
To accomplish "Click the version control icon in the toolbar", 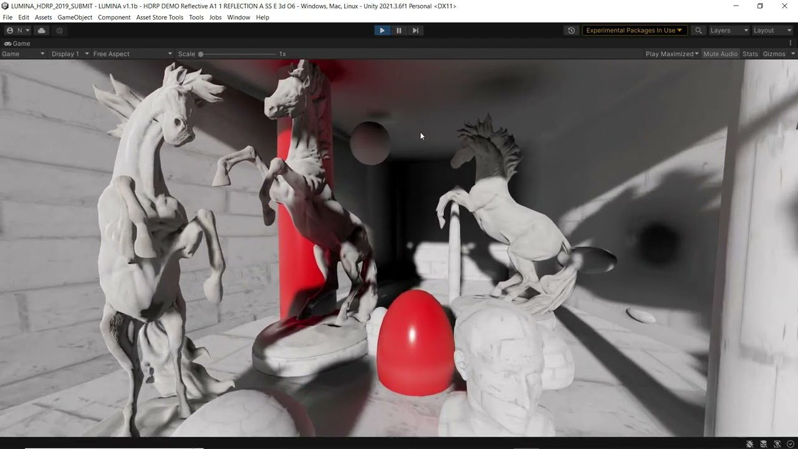I will click(x=60, y=31).
